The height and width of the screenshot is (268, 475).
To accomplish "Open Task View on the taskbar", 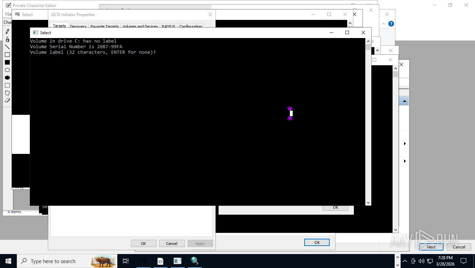I will pos(126,261).
